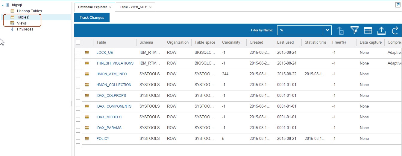The image size is (402, 156).
Task: Sort by the Organization column header
Action: (178, 42)
